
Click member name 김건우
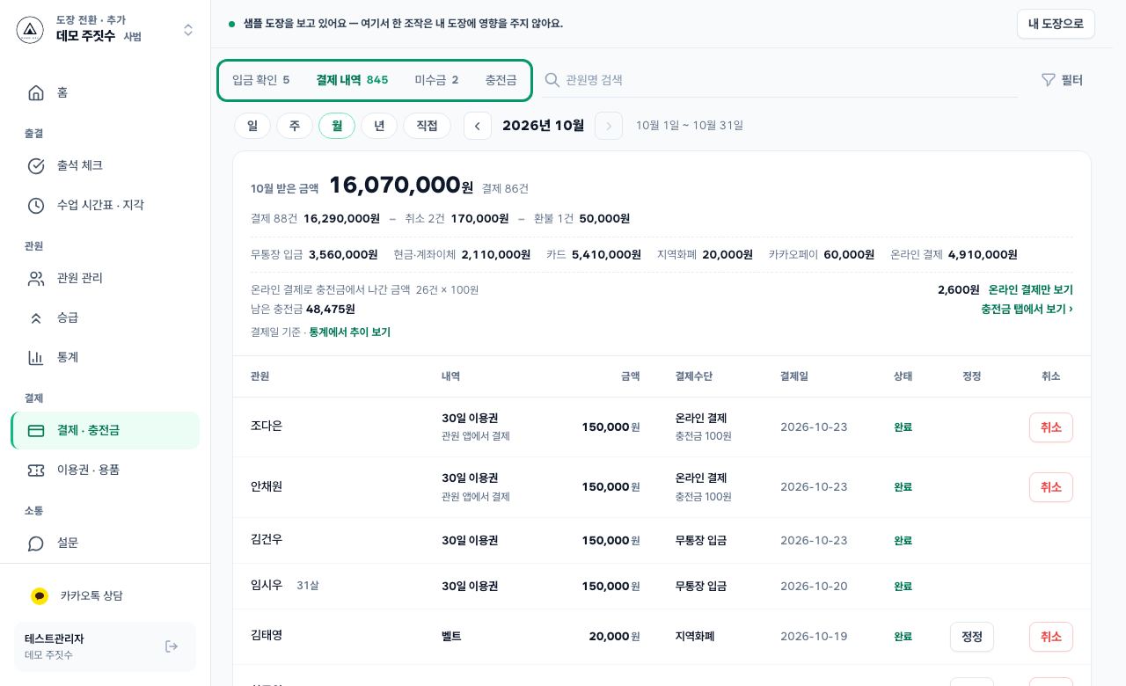coord(267,539)
